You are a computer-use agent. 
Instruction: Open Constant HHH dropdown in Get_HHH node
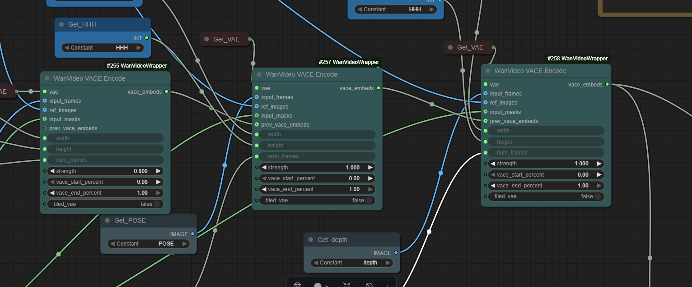tap(102, 48)
